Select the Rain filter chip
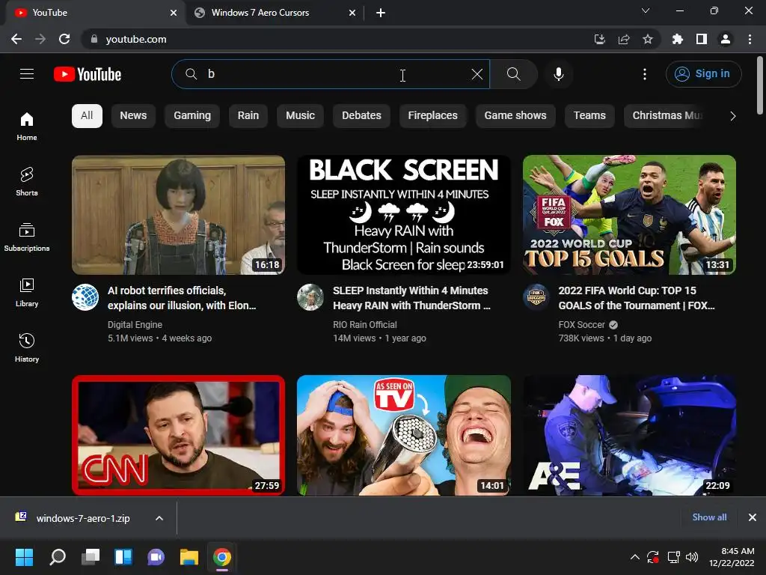The width and height of the screenshot is (766, 575). coord(248,116)
